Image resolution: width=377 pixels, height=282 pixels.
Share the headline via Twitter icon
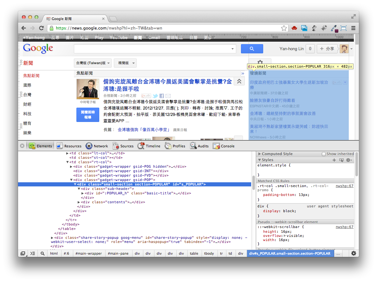(155, 96)
